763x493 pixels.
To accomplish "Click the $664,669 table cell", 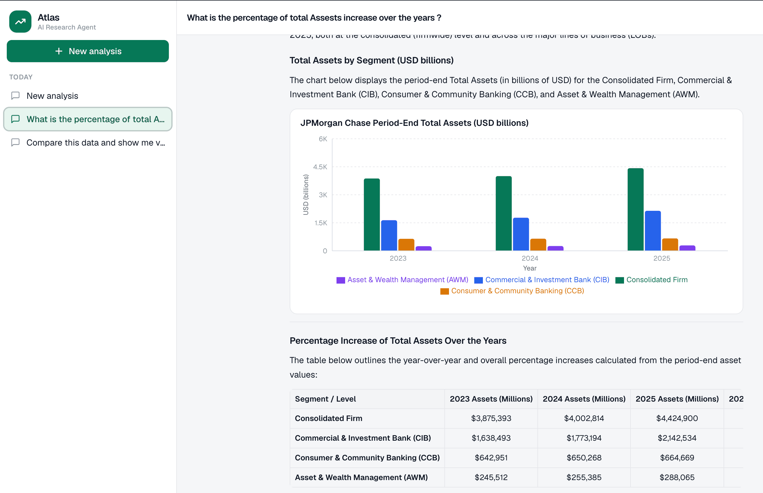I will [677, 458].
